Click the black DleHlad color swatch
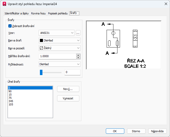The image size is (170, 137). [x=41, y=40]
